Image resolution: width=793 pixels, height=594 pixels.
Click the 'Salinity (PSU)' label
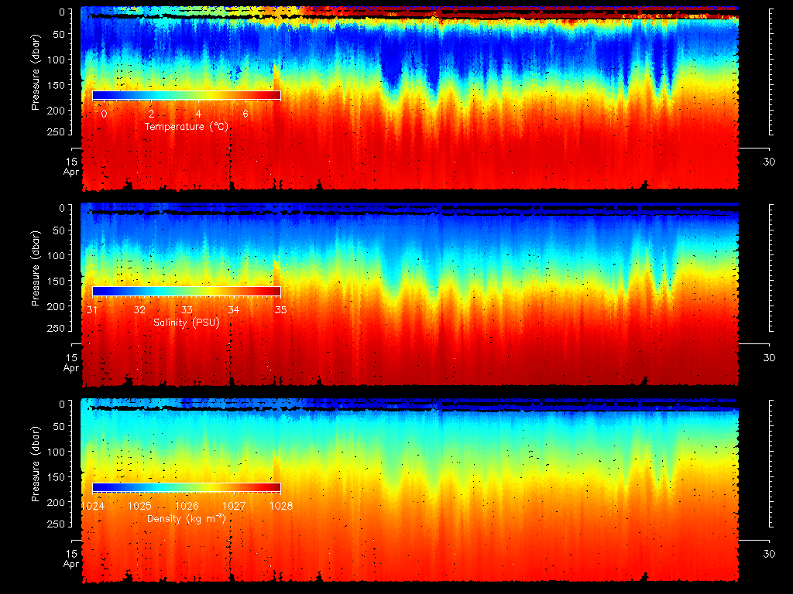pos(187,323)
